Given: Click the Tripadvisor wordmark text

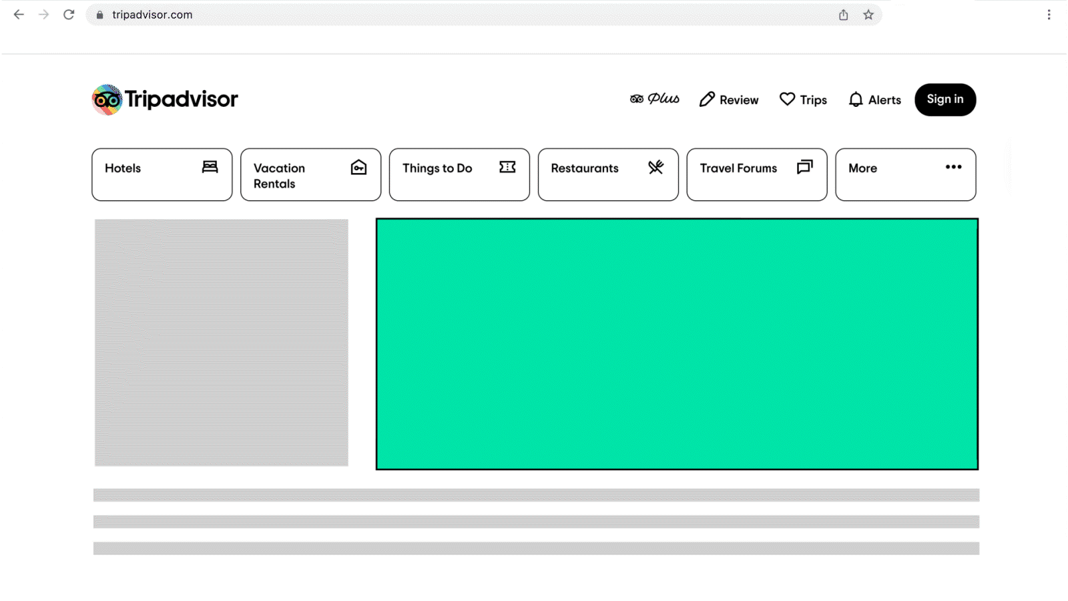Looking at the screenshot, I should click(x=182, y=99).
